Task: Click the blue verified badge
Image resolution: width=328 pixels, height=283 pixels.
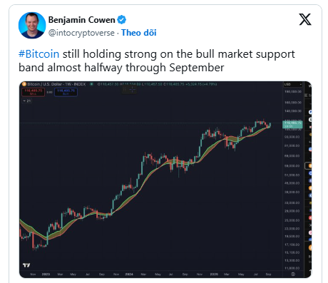Action: tap(122, 20)
